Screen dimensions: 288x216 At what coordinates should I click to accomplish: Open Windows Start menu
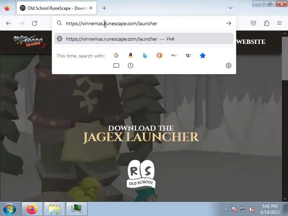pyautogui.click(x=10, y=209)
